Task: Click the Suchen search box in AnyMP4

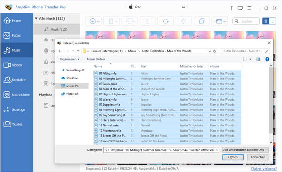Action: coord(246,21)
